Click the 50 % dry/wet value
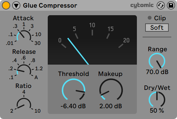The image size is (177, 119). click(x=157, y=110)
